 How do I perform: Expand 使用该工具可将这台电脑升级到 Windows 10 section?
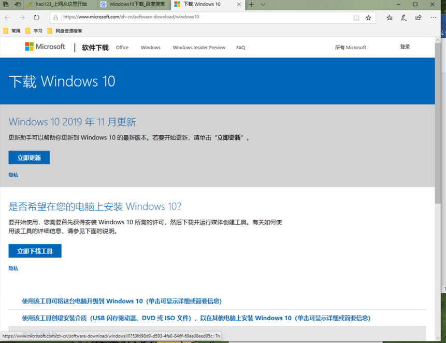[x=122, y=301]
